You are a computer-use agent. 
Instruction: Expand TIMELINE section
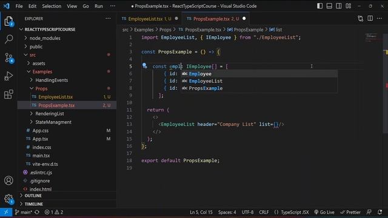coord(67,204)
